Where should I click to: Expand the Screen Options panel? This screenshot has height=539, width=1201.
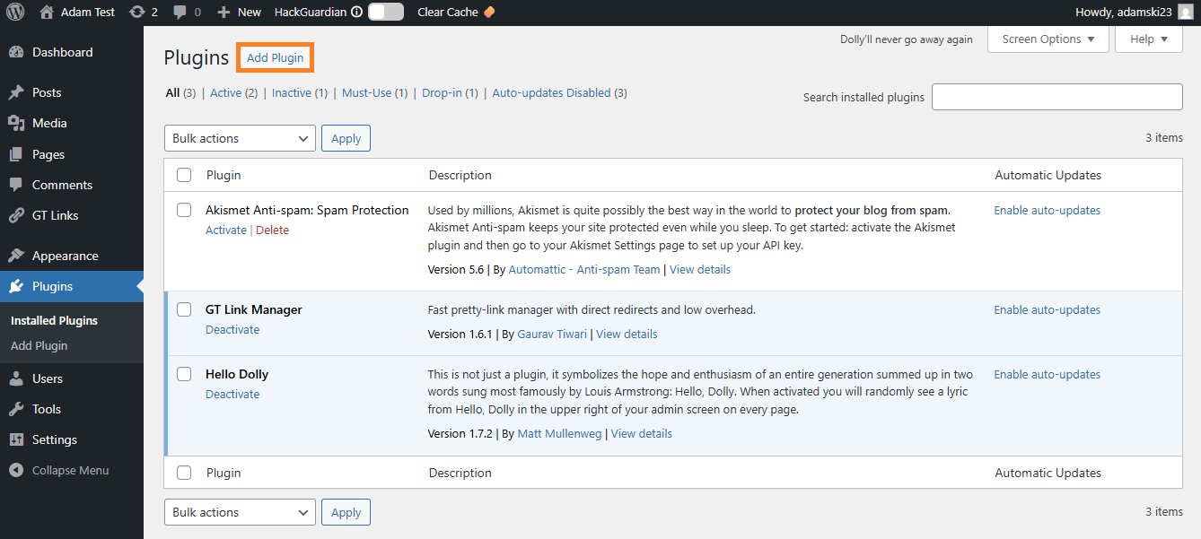(x=1048, y=39)
